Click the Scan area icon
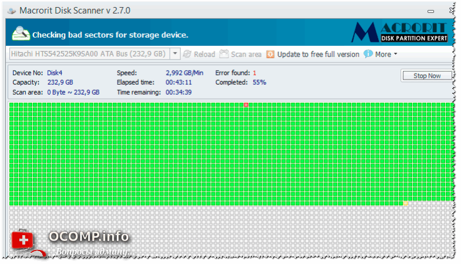Image resolution: width=461 pixels, height=264 pixels. (224, 54)
